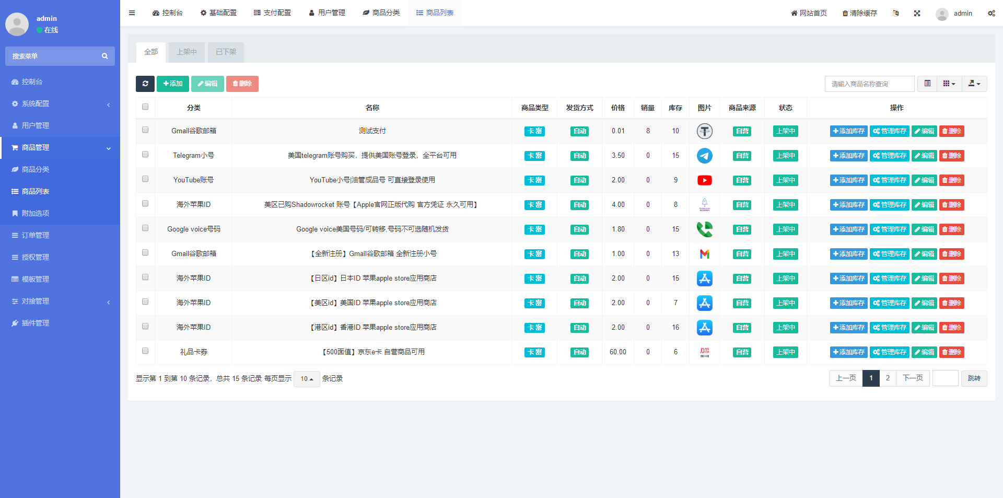Viewport: 1003px width, 498px height.
Task: Open 附加选项 in sidebar
Action: coord(60,213)
